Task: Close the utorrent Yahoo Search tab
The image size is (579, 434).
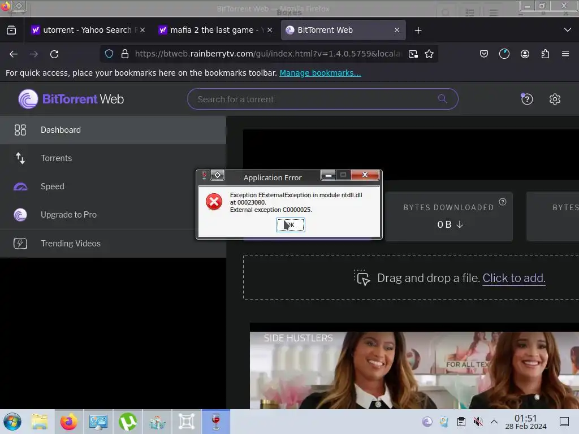Action: [142, 30]
